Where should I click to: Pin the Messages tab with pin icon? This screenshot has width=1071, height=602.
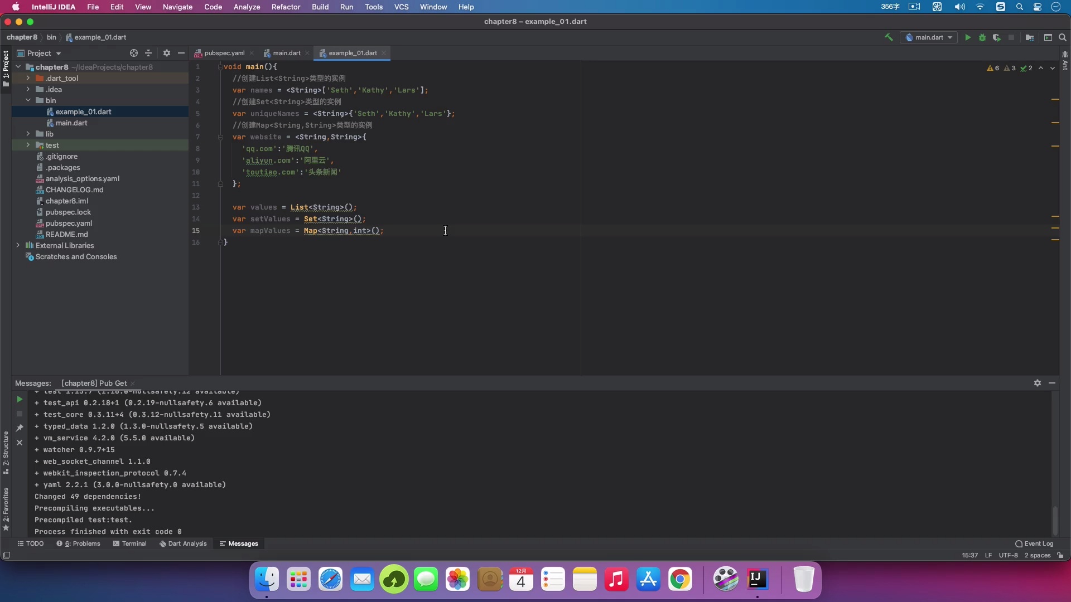[20, 428]
